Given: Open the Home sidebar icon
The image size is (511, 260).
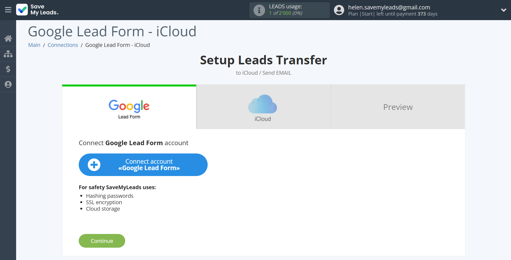Looking at the screenshot, I should click(x=8, y=39).
